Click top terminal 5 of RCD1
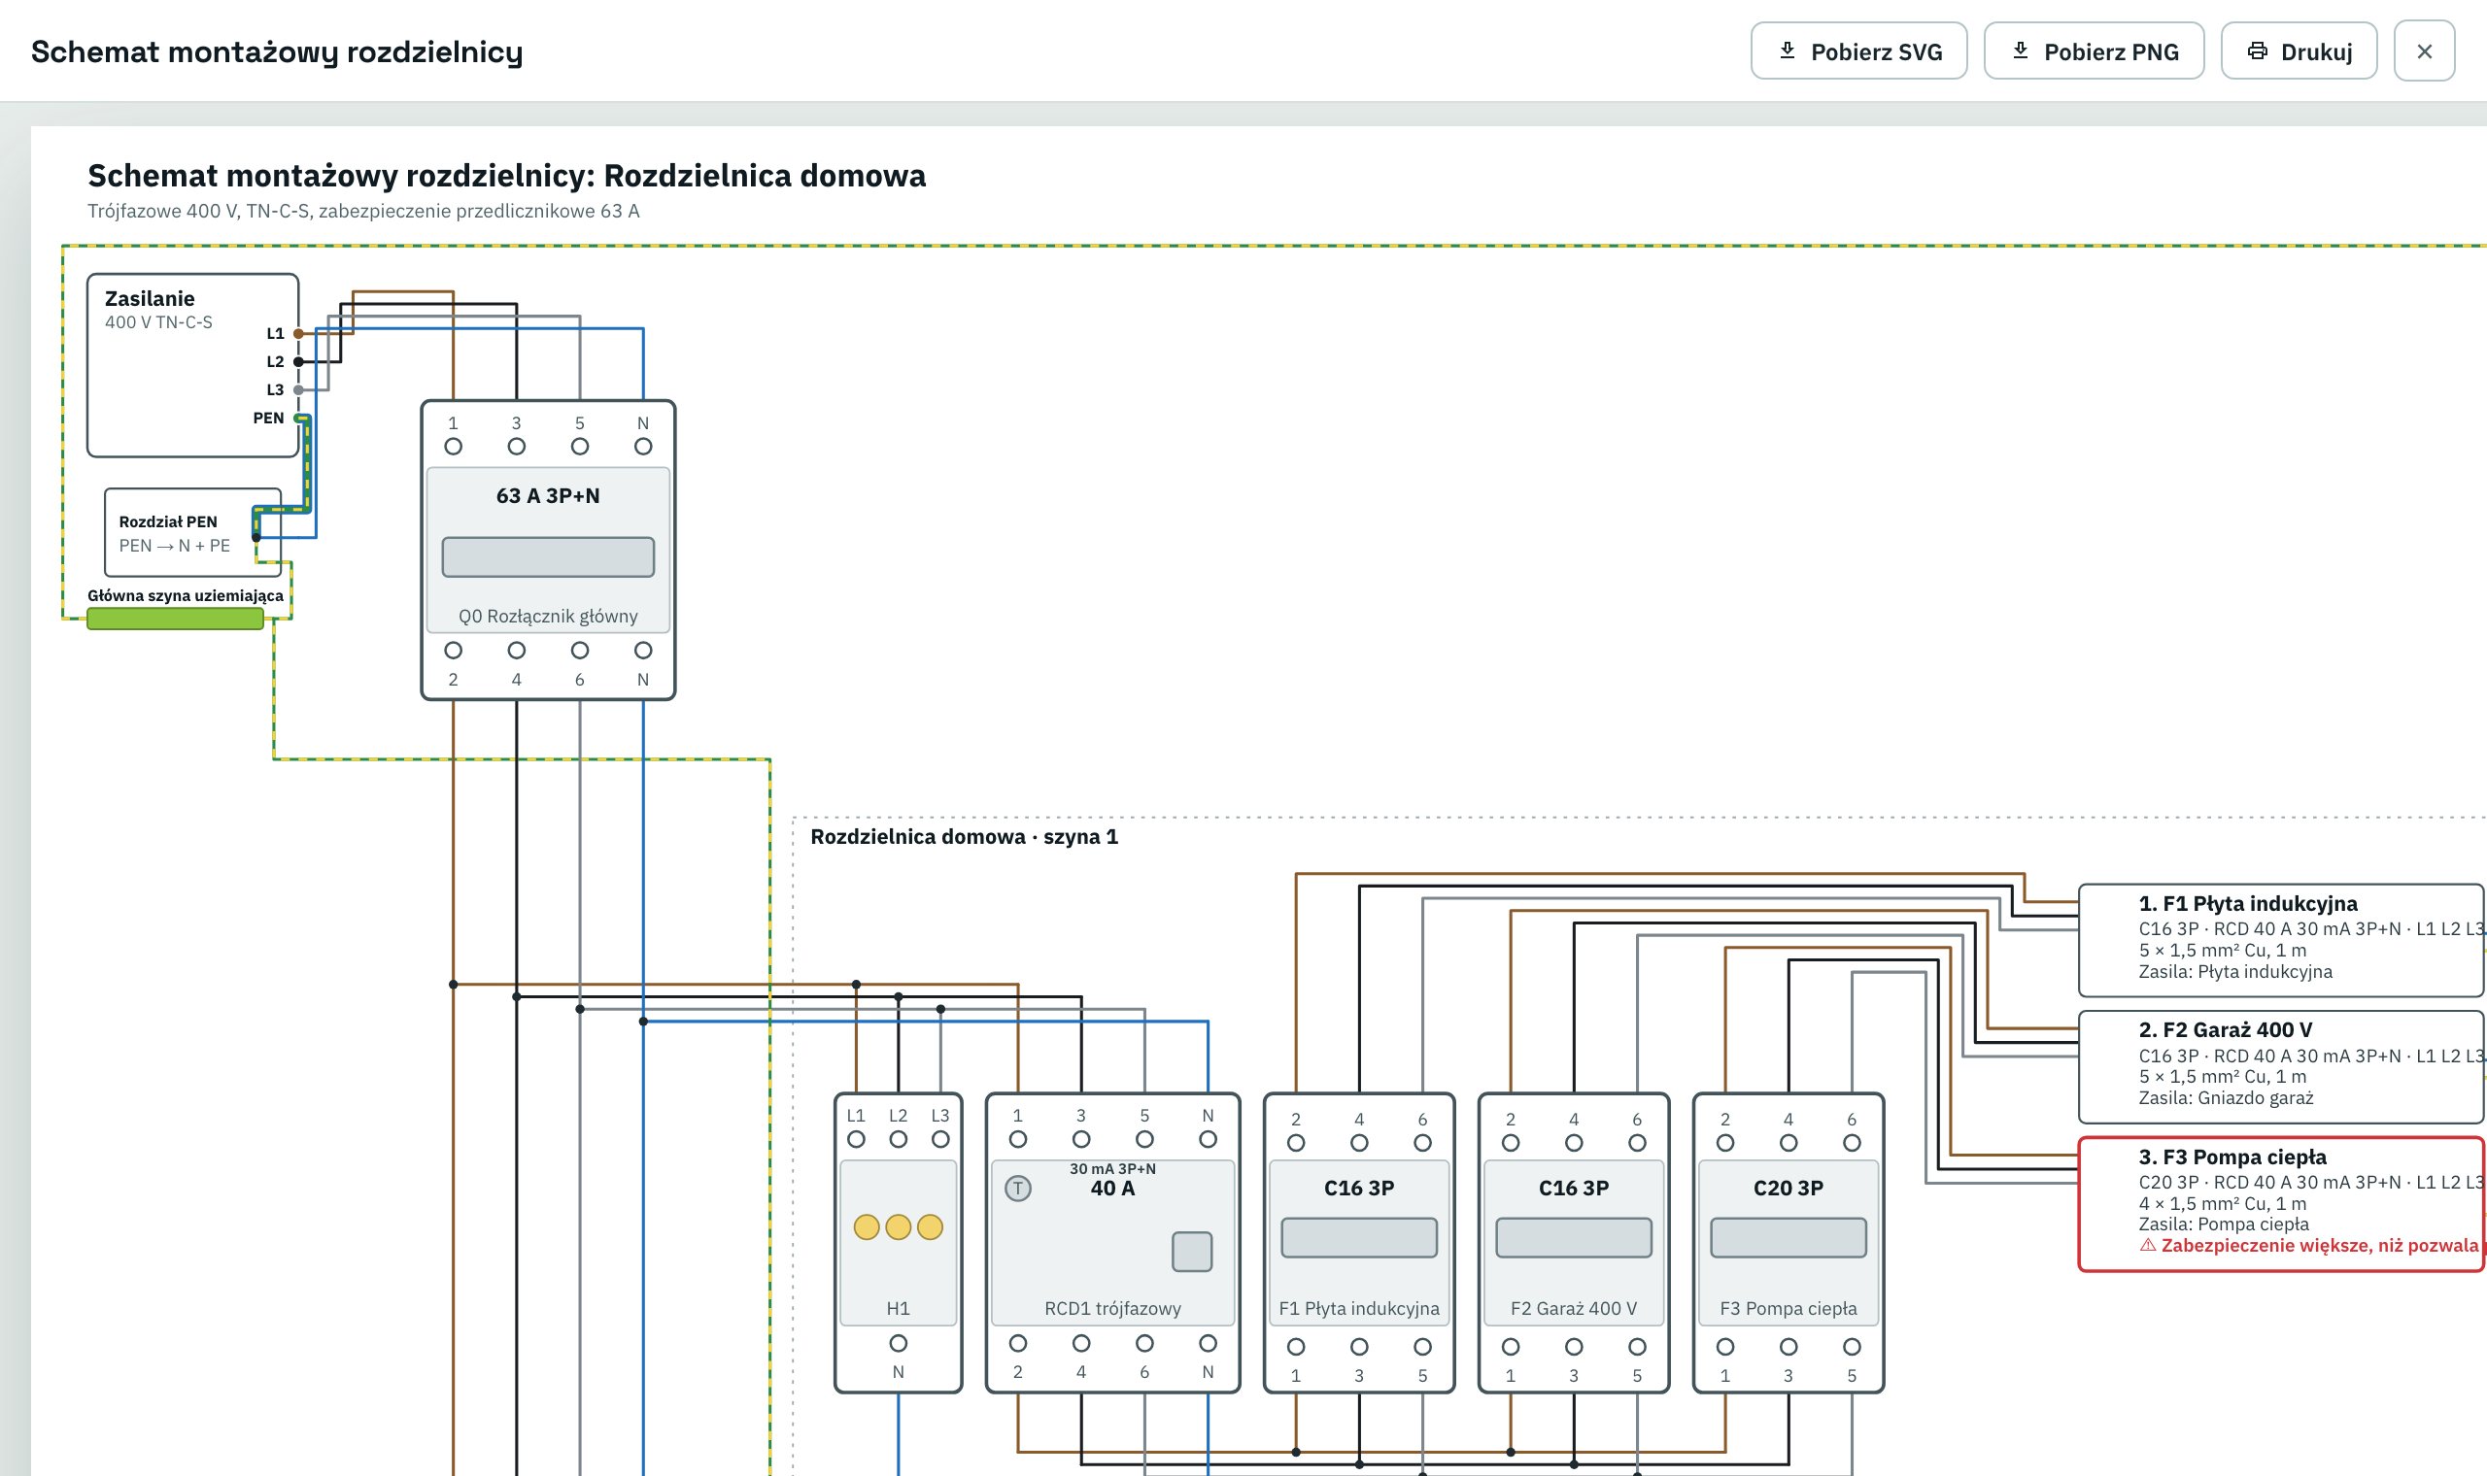Viewport: 2487px width, 1476px height. (1145, 1139)
